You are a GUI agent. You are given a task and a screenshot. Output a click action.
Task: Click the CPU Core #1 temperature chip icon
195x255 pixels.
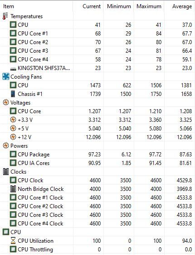[13, 33]
